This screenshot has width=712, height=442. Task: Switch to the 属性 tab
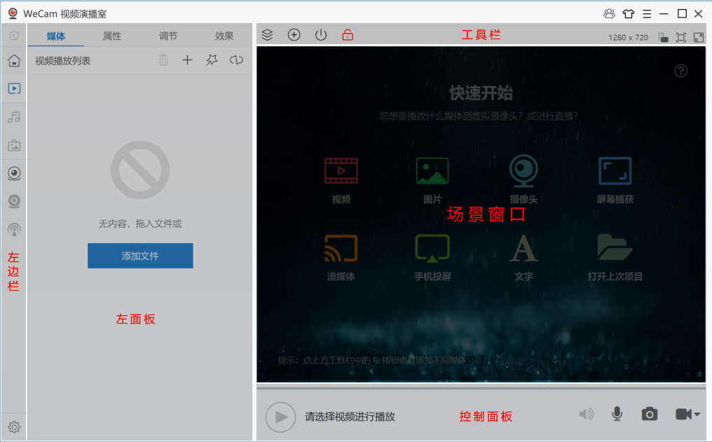pos(112,36)
